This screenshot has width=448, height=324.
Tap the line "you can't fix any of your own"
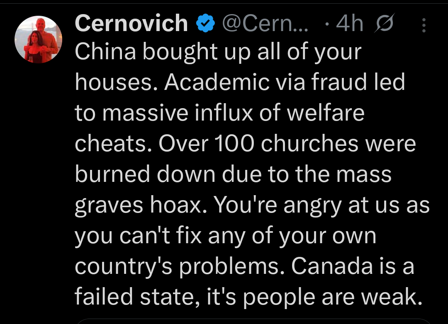click(x=225, y=235)
